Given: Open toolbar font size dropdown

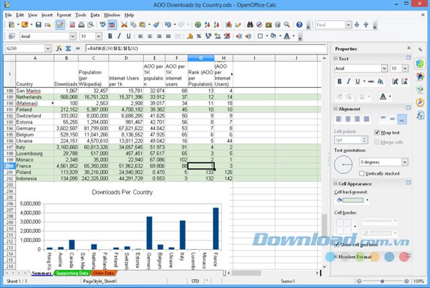Looking at the screenshot, I should click(99, 36).
